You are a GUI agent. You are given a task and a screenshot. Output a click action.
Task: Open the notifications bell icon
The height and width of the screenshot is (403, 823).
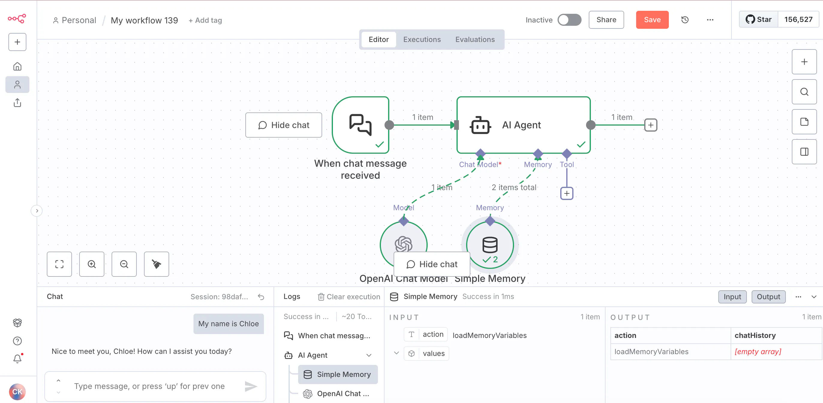17,359
